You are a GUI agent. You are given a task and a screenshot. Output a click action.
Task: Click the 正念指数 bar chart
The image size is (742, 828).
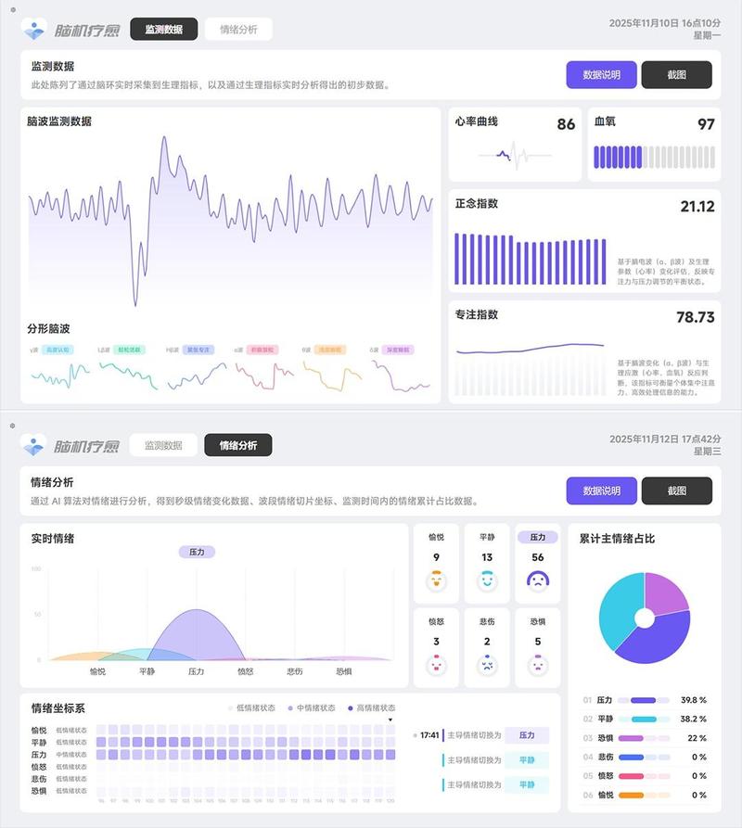531,260
